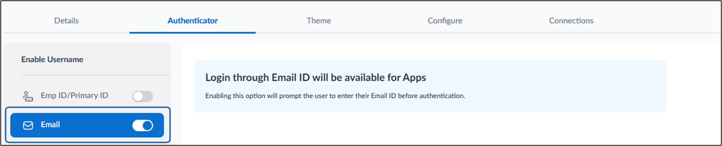Turn off the Email toggle switch
The image size is (722, 146).
click(143, 126)
